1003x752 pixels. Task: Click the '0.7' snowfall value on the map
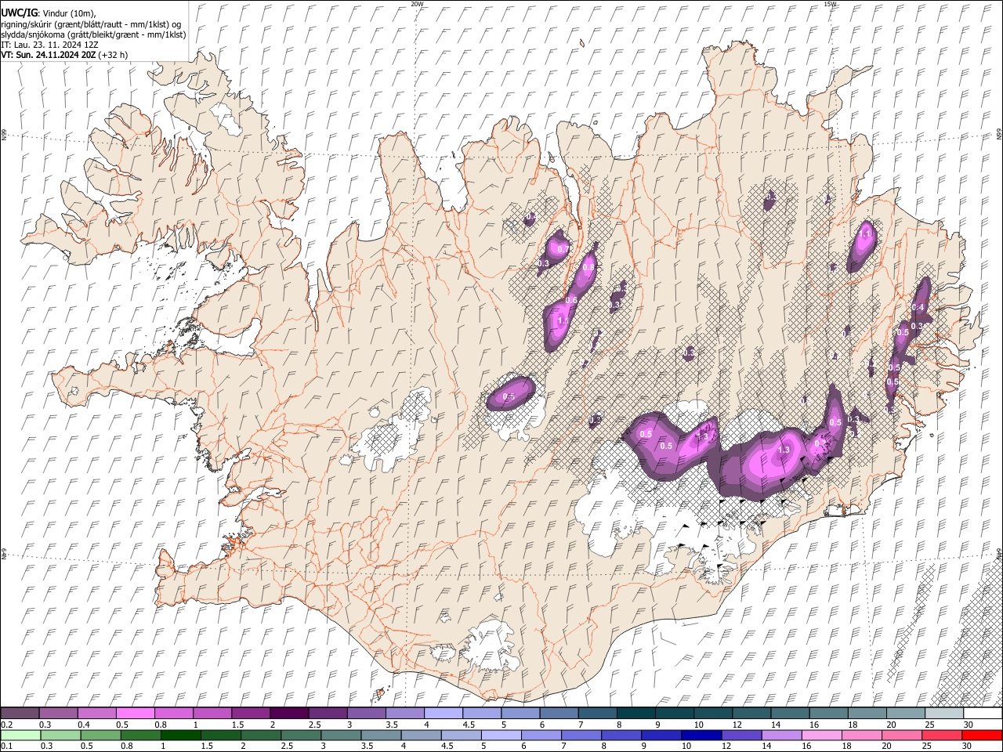[x=563, y=249]
